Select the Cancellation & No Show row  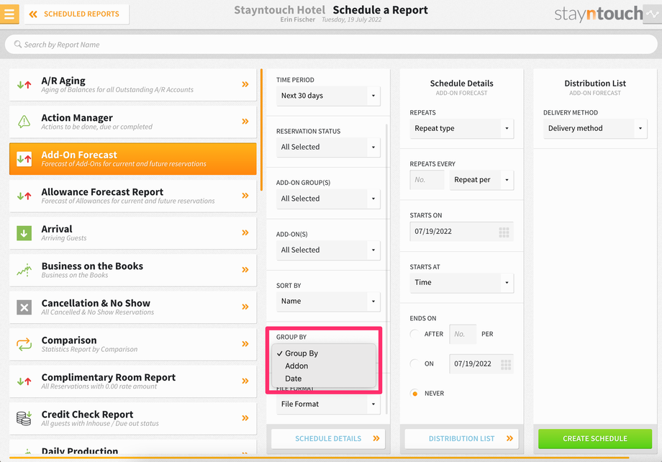pyautogui.click(x=132, y=307)
